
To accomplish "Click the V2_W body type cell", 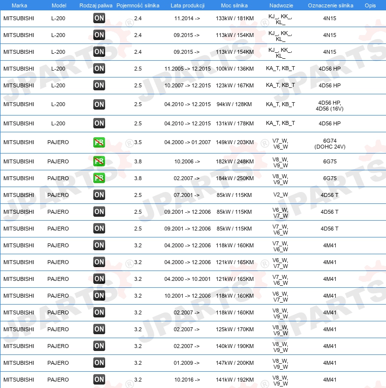I will click(280, 195).
